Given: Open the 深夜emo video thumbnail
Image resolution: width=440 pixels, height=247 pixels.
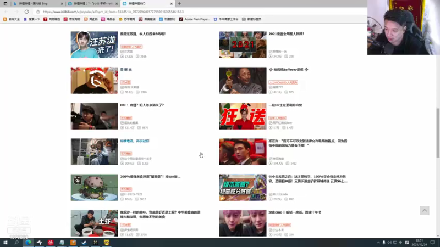Looking at the screenshot, I should (243, 223).
